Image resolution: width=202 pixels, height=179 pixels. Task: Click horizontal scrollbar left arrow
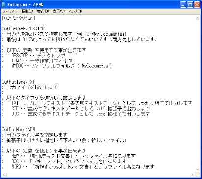click(4, 175)
